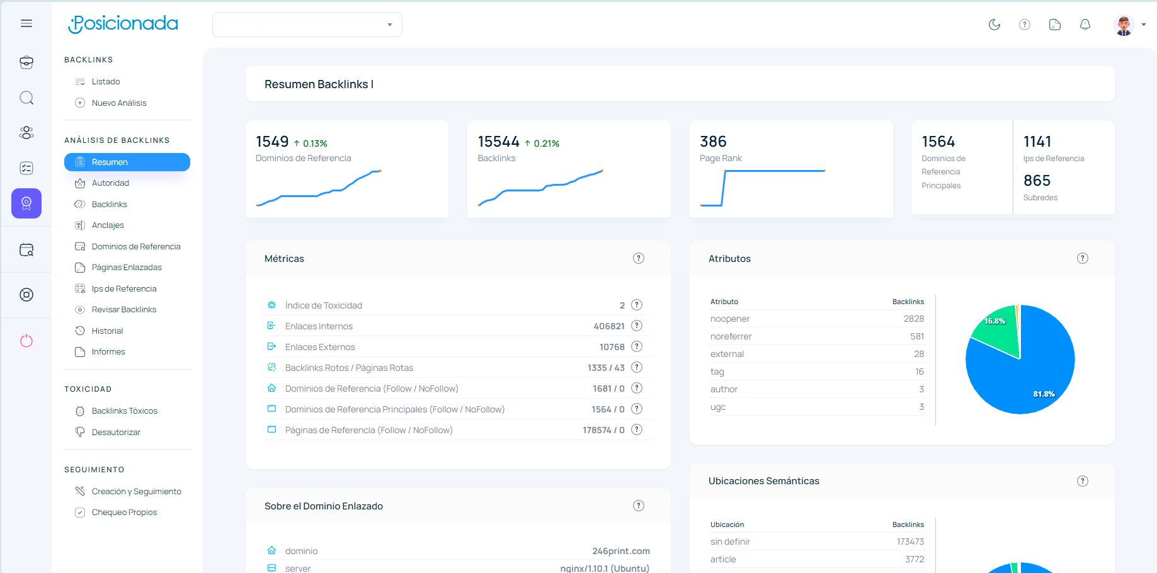Screen dimensions: 1157x573
Task: Open Anclajes in sidebar
Action: pos(108,225)
